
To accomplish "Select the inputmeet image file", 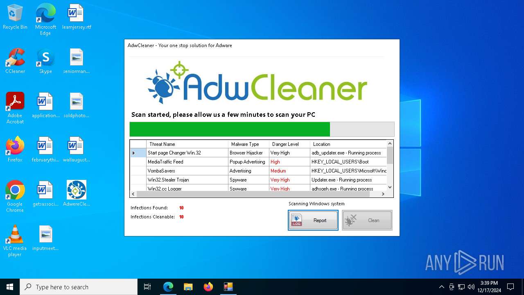I will (45, 238).
